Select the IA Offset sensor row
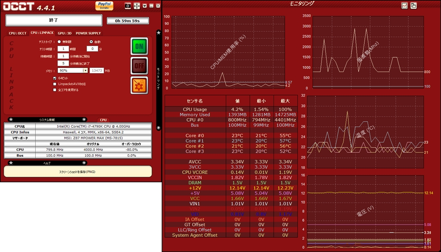 231,219
